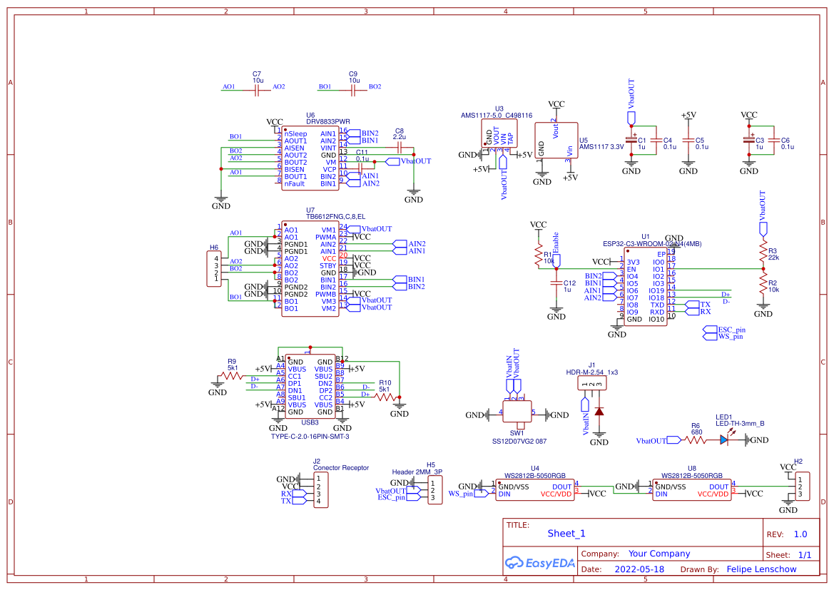Image resolution: width=834 pixels, height=590 pixels.
Task: Click the Drawn By name Felipe Lenschow
Action: (762, 569)
